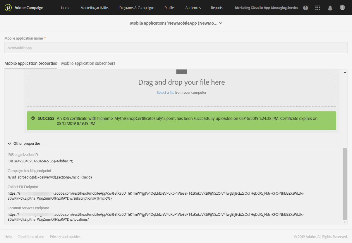Viewport: 352px width, 243px height.
Task: Click Marketing Cloud In App-Messaging Service label
Action: [x=267, y=8]
